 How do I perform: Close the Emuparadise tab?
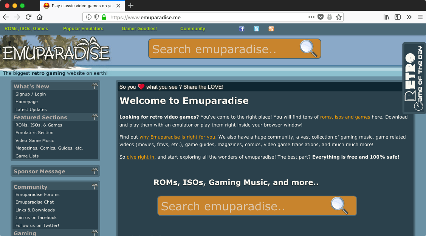(118, 5)
